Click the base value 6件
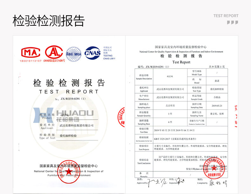The height and width of the screenshot is (194, 251). pos(170,122)
